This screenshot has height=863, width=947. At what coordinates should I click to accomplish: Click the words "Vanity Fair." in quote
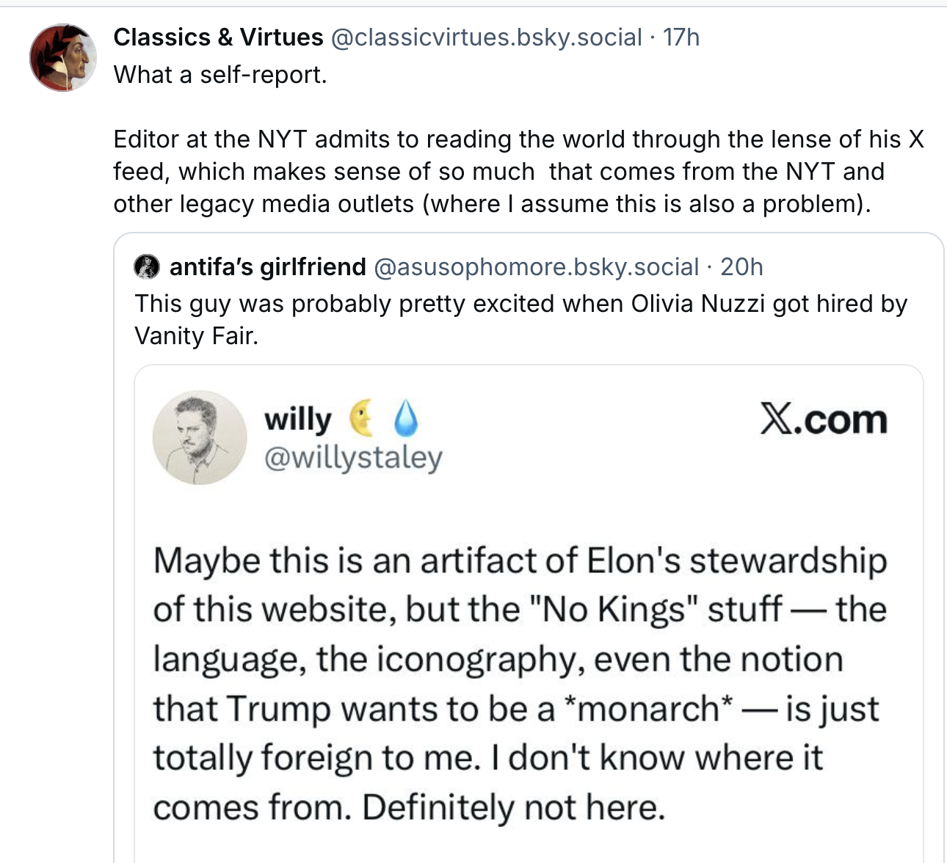click(x=196, y=336)
